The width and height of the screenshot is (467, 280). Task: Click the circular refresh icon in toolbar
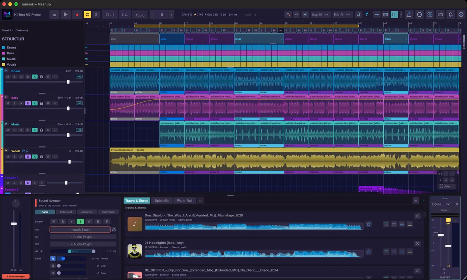[x=420, y=15]
